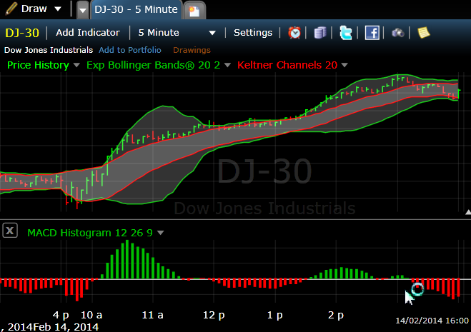Set a price alert with alarm clock icon
This screenshot has height=332, width=471.
tap(294, 32)
